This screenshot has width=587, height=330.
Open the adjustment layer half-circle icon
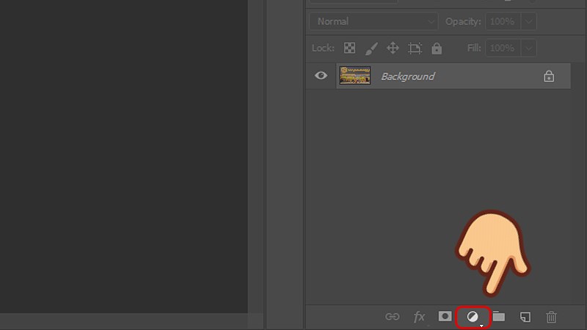[473, 317]
